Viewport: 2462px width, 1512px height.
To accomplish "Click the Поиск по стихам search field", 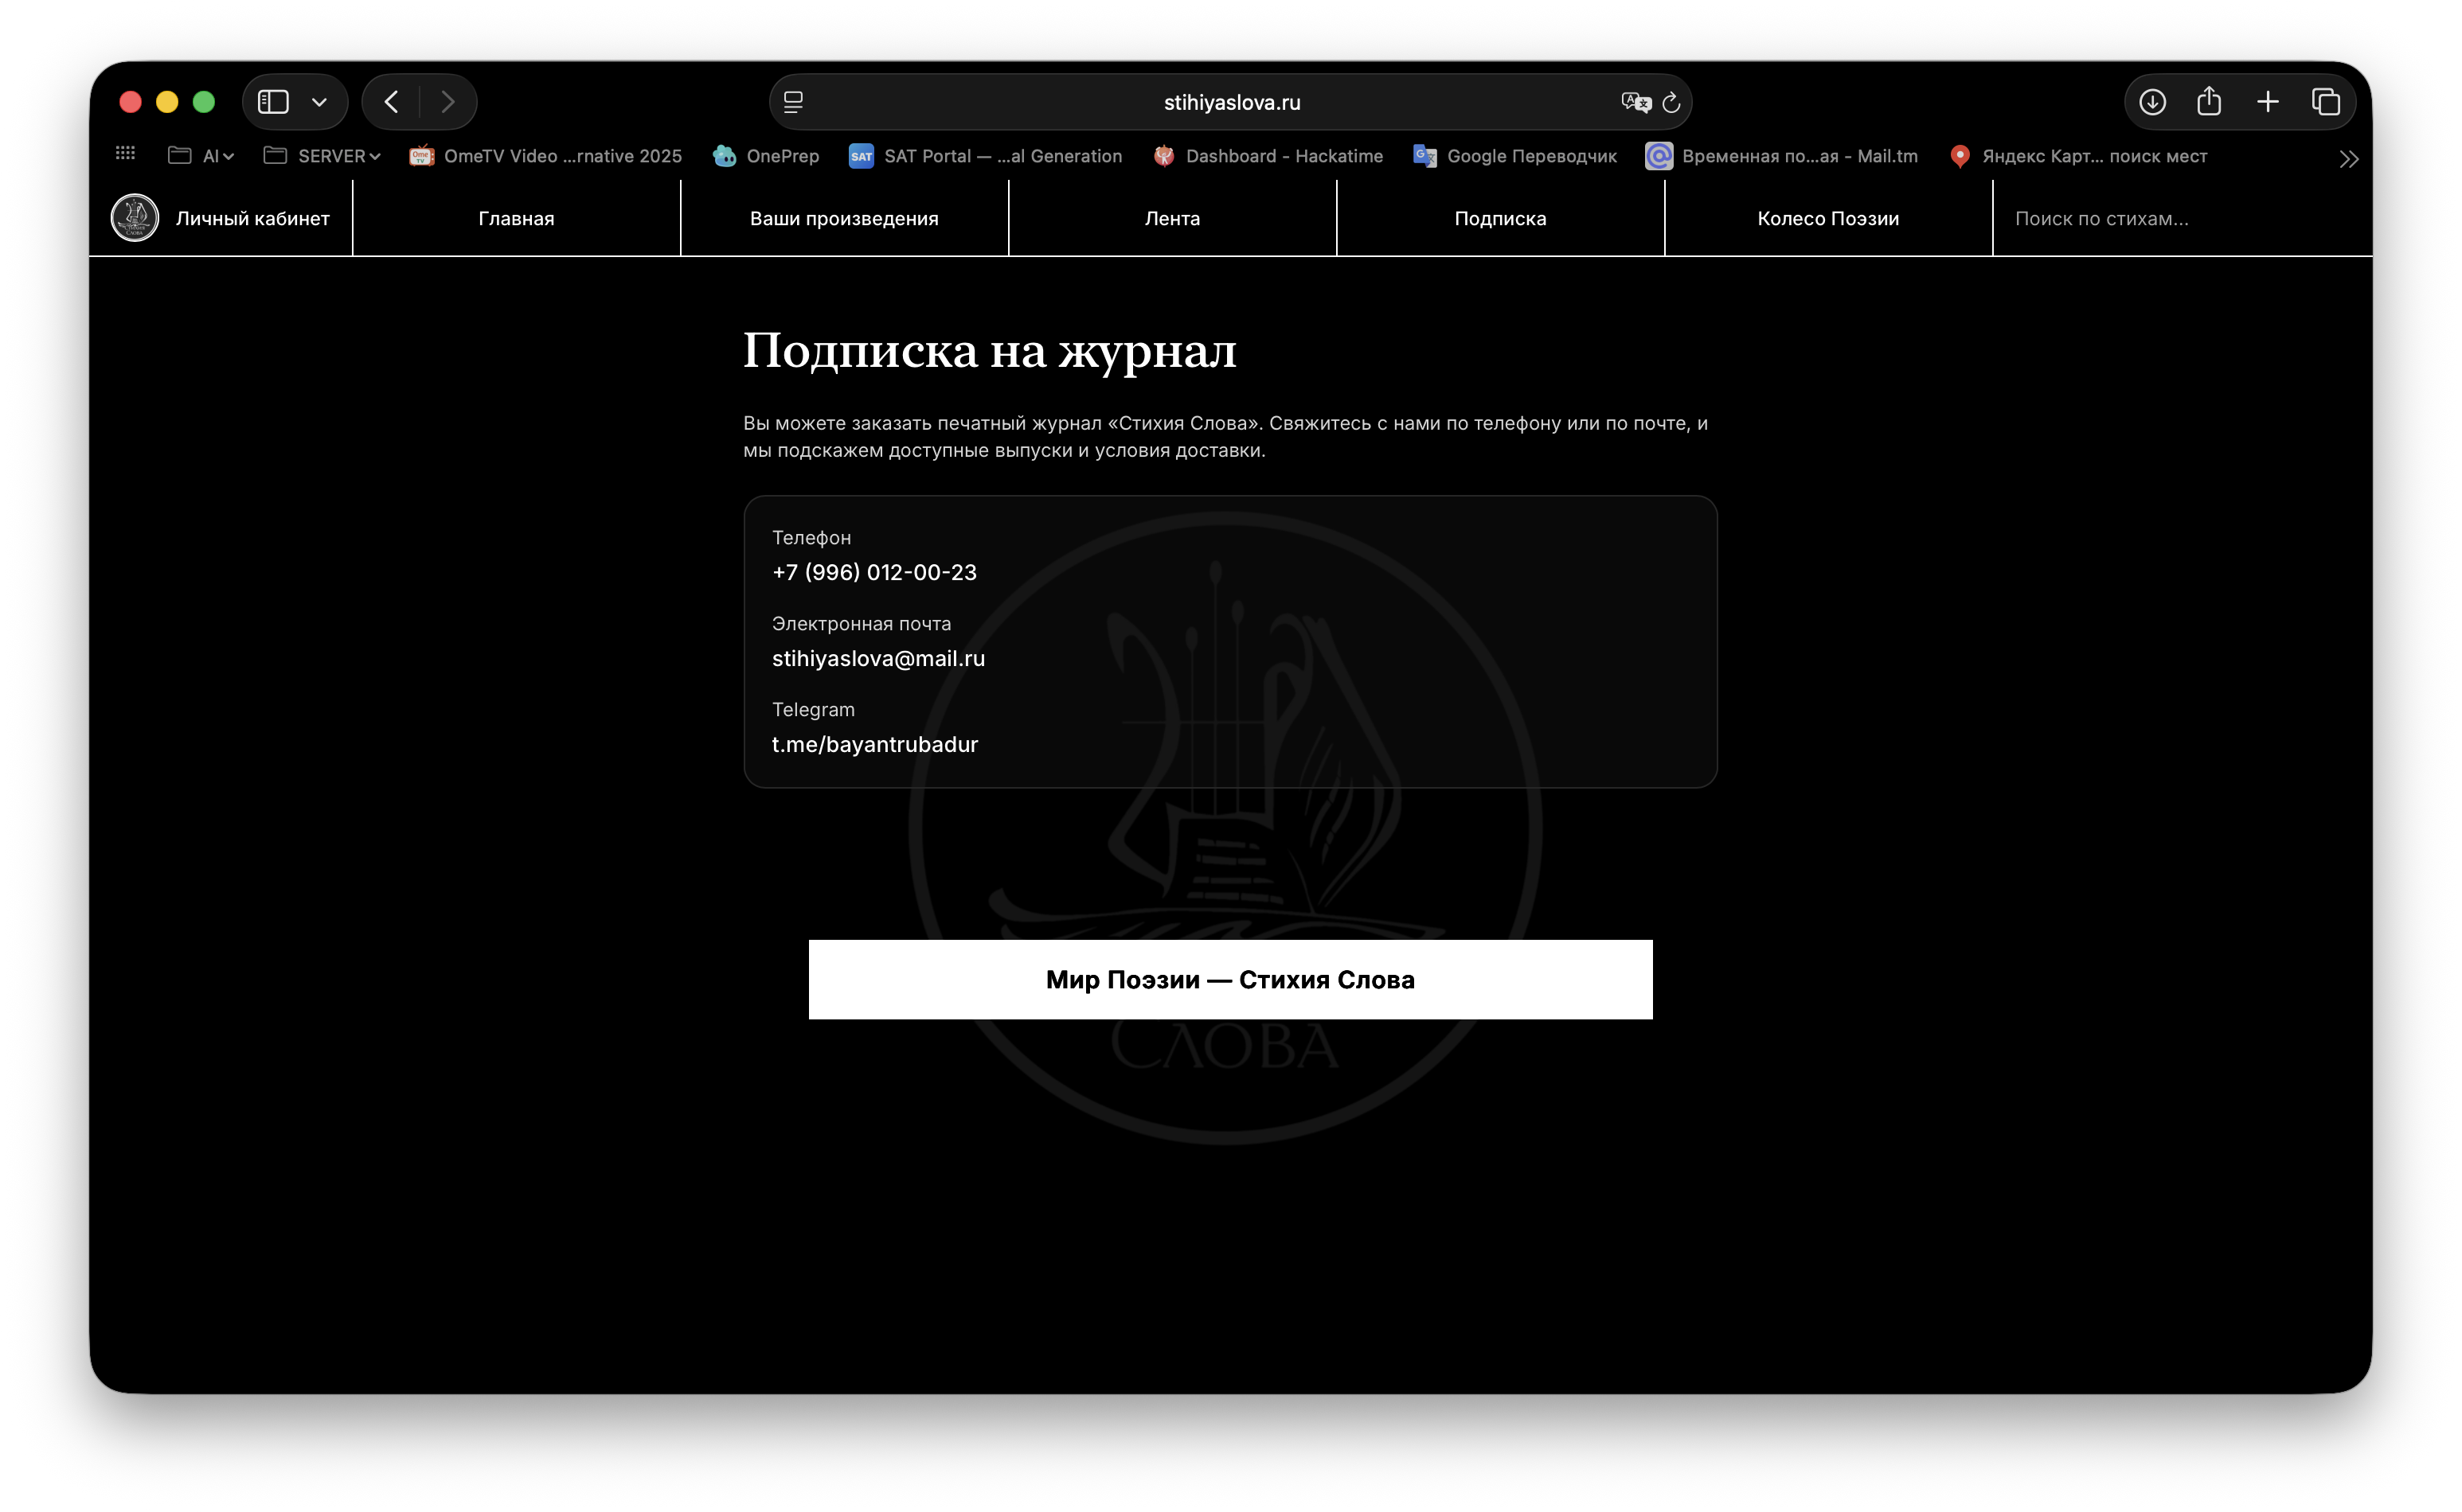I will [x=2183, y=219].
